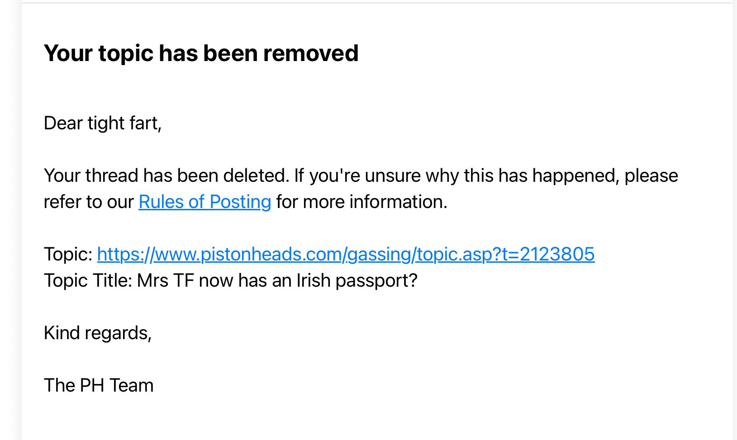737x440 pixels.
Task: Click the "Kind regards," sign-off line
Action: 98,333
